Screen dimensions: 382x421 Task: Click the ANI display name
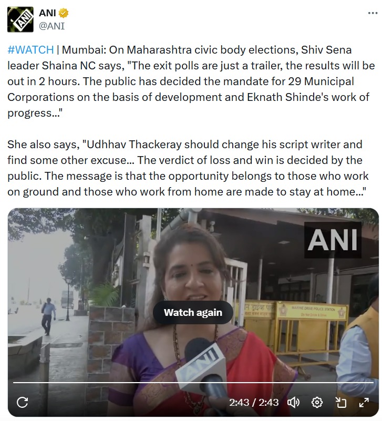pos(47,13)
